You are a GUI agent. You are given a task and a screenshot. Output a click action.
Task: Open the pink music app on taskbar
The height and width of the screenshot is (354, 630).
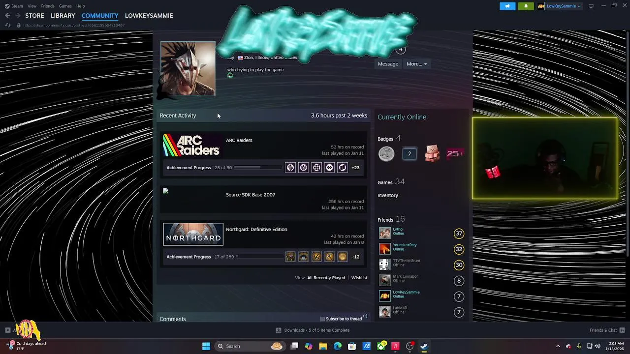(x=395, y=346)
